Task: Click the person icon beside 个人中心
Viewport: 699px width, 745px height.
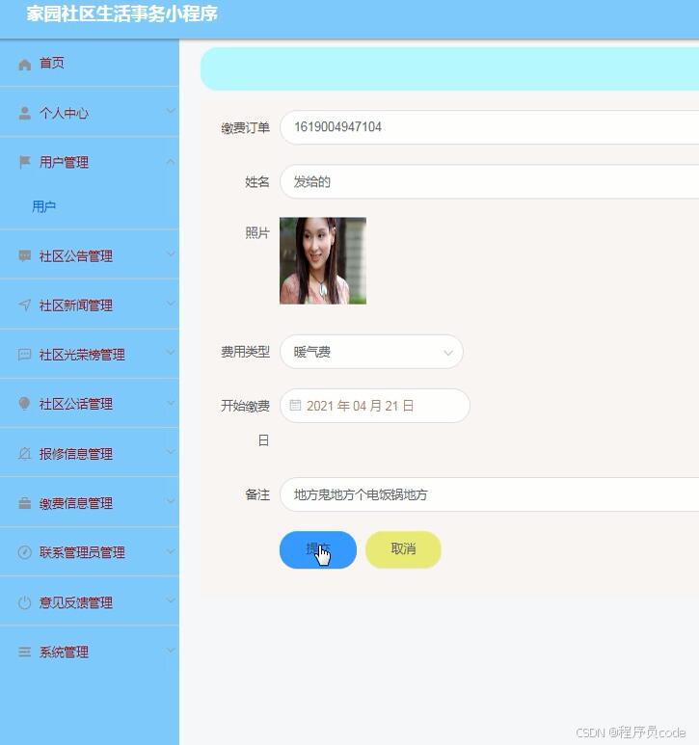Action: pyautogui.click(x=25, y=113)
